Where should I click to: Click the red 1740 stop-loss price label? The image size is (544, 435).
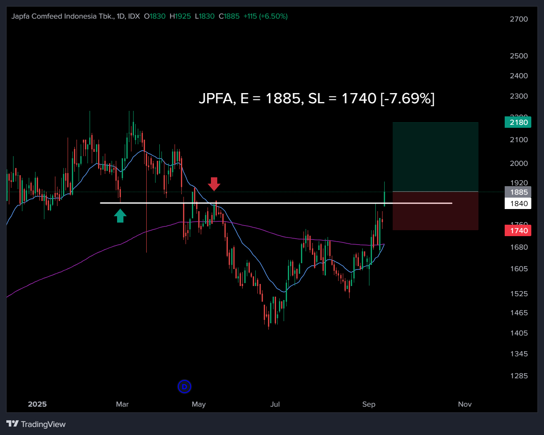tap(518, 231)
